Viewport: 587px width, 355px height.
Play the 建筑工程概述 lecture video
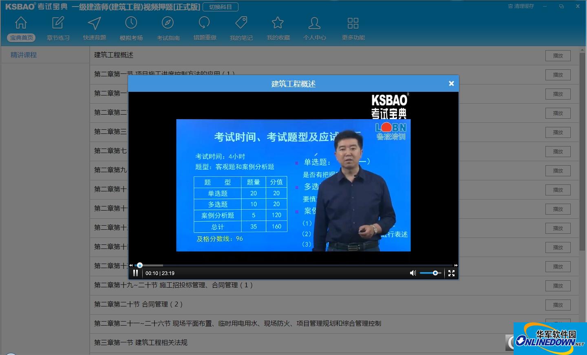click(558, 55)
